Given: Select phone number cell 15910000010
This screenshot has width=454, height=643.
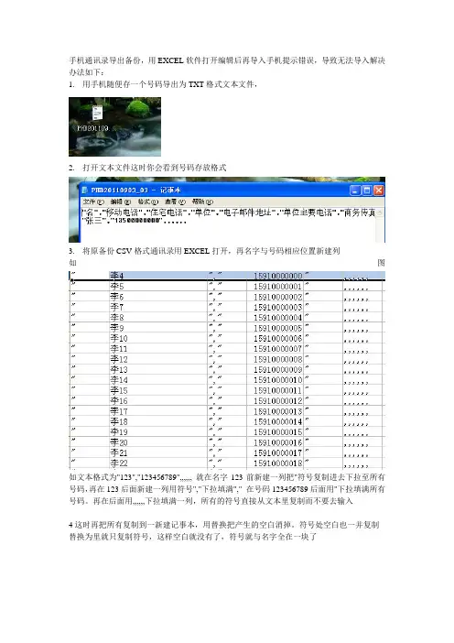Looking at the screenshot, I should click(x=275, y=380).
